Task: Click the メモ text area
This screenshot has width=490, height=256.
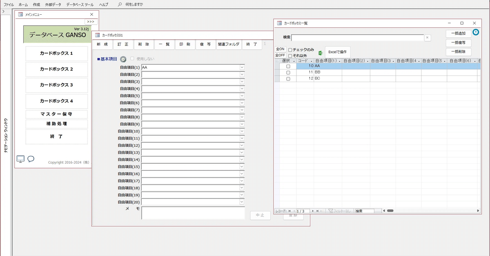Action: pyautogui.click(x=193, y=213)
